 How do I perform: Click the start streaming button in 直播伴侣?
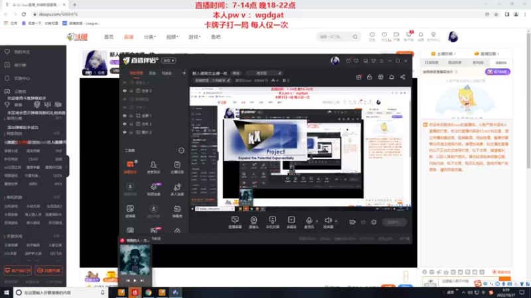[x=394, y=222]
